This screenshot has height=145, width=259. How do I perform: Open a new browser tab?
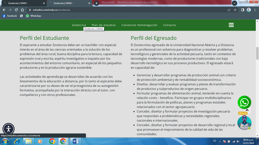pos(96,3)
